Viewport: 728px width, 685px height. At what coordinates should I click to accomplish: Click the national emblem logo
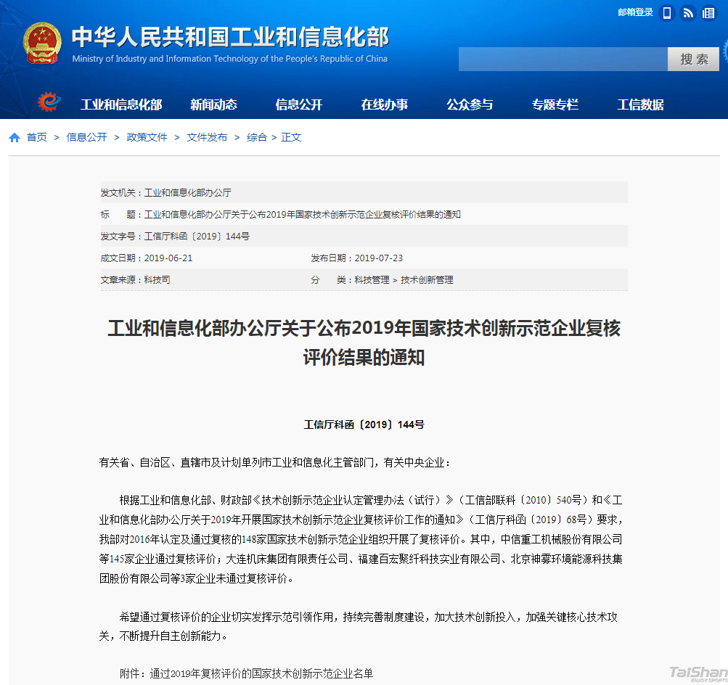(x=41, y=44)
